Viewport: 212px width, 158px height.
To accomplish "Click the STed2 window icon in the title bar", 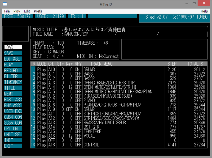I will (5, 4).
